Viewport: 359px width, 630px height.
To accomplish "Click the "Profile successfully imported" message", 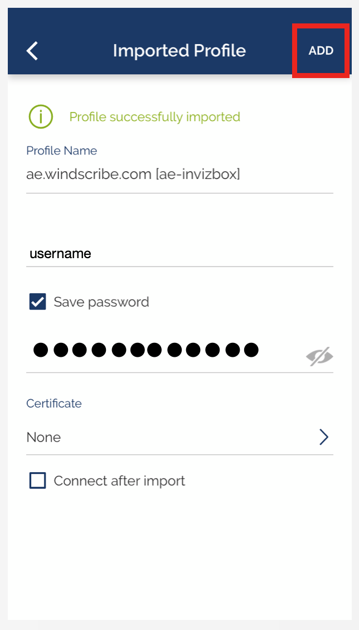I will point(154,117).
